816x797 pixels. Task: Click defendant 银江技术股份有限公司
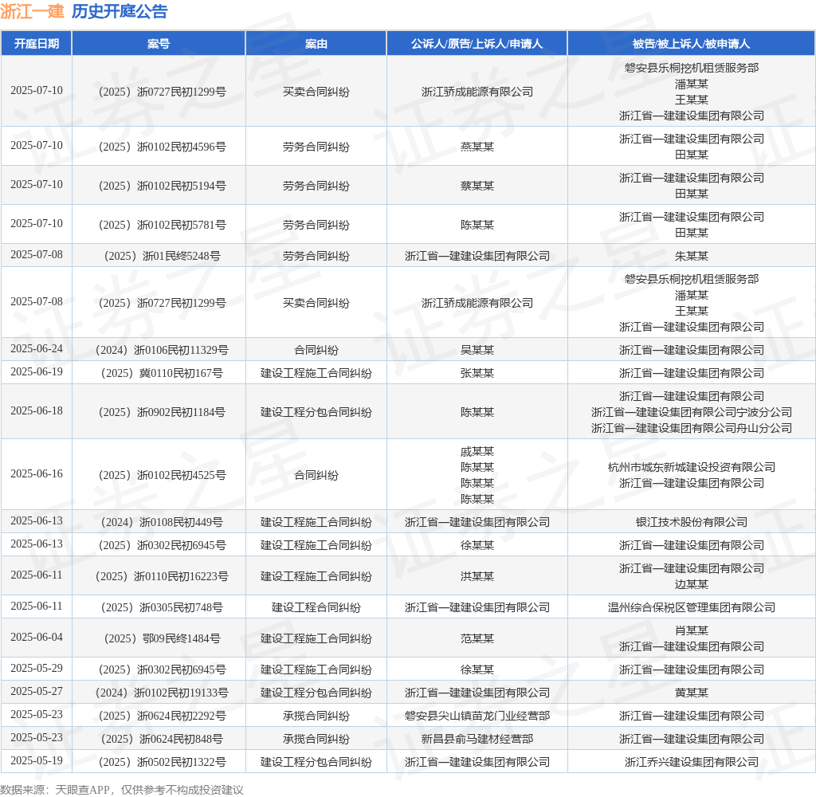click(x=692, y=522)
